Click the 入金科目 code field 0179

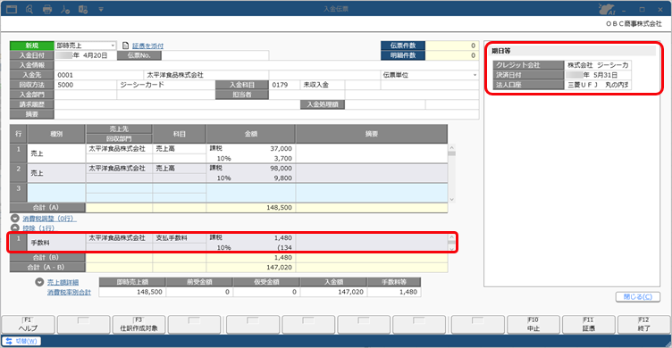[284, 85]
